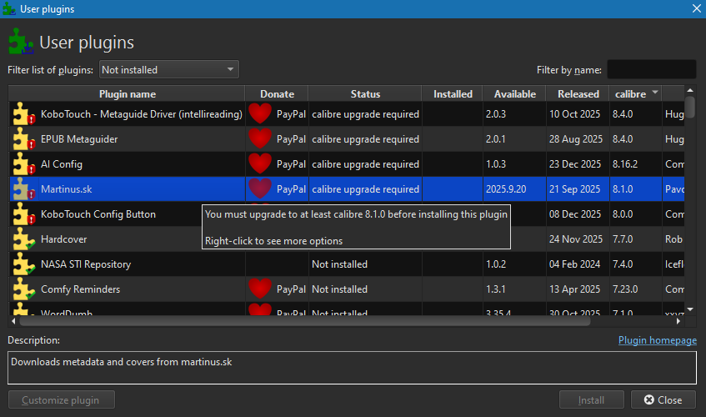
Task: Click release date 04 Feb 2024
Action: tap(574, 264)
